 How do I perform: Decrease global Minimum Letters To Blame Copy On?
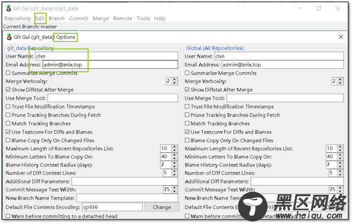click(341, 159)
